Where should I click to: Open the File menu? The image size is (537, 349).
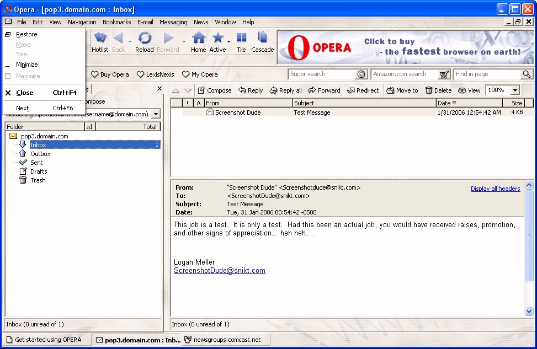click(x=22, y=22)
